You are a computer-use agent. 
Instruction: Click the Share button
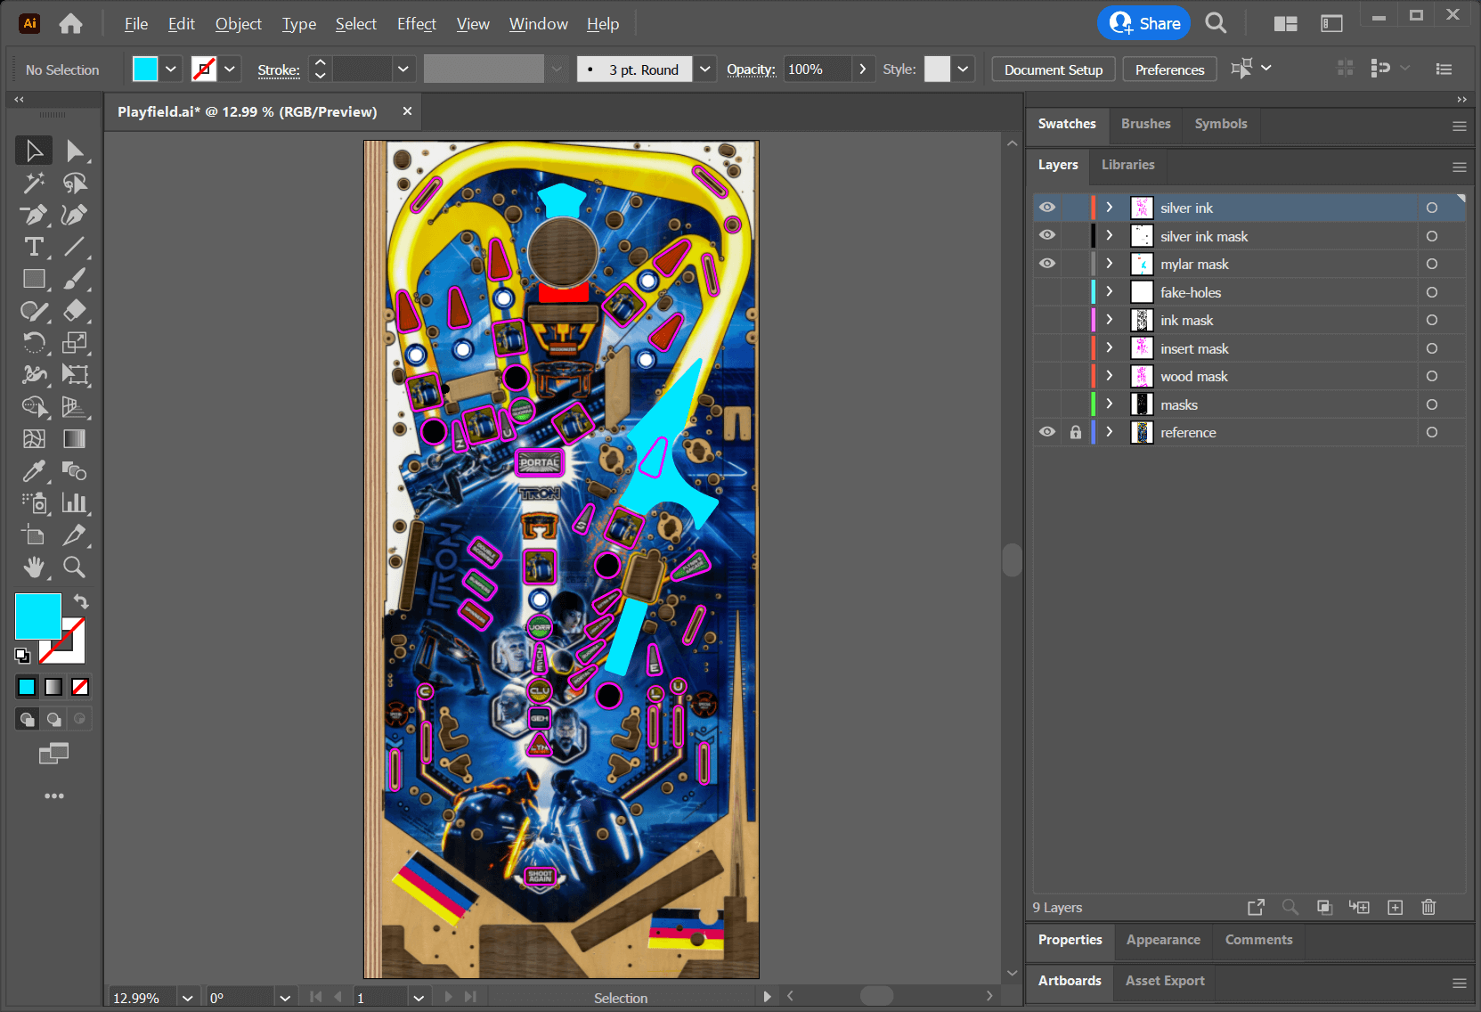point(1144,23)
